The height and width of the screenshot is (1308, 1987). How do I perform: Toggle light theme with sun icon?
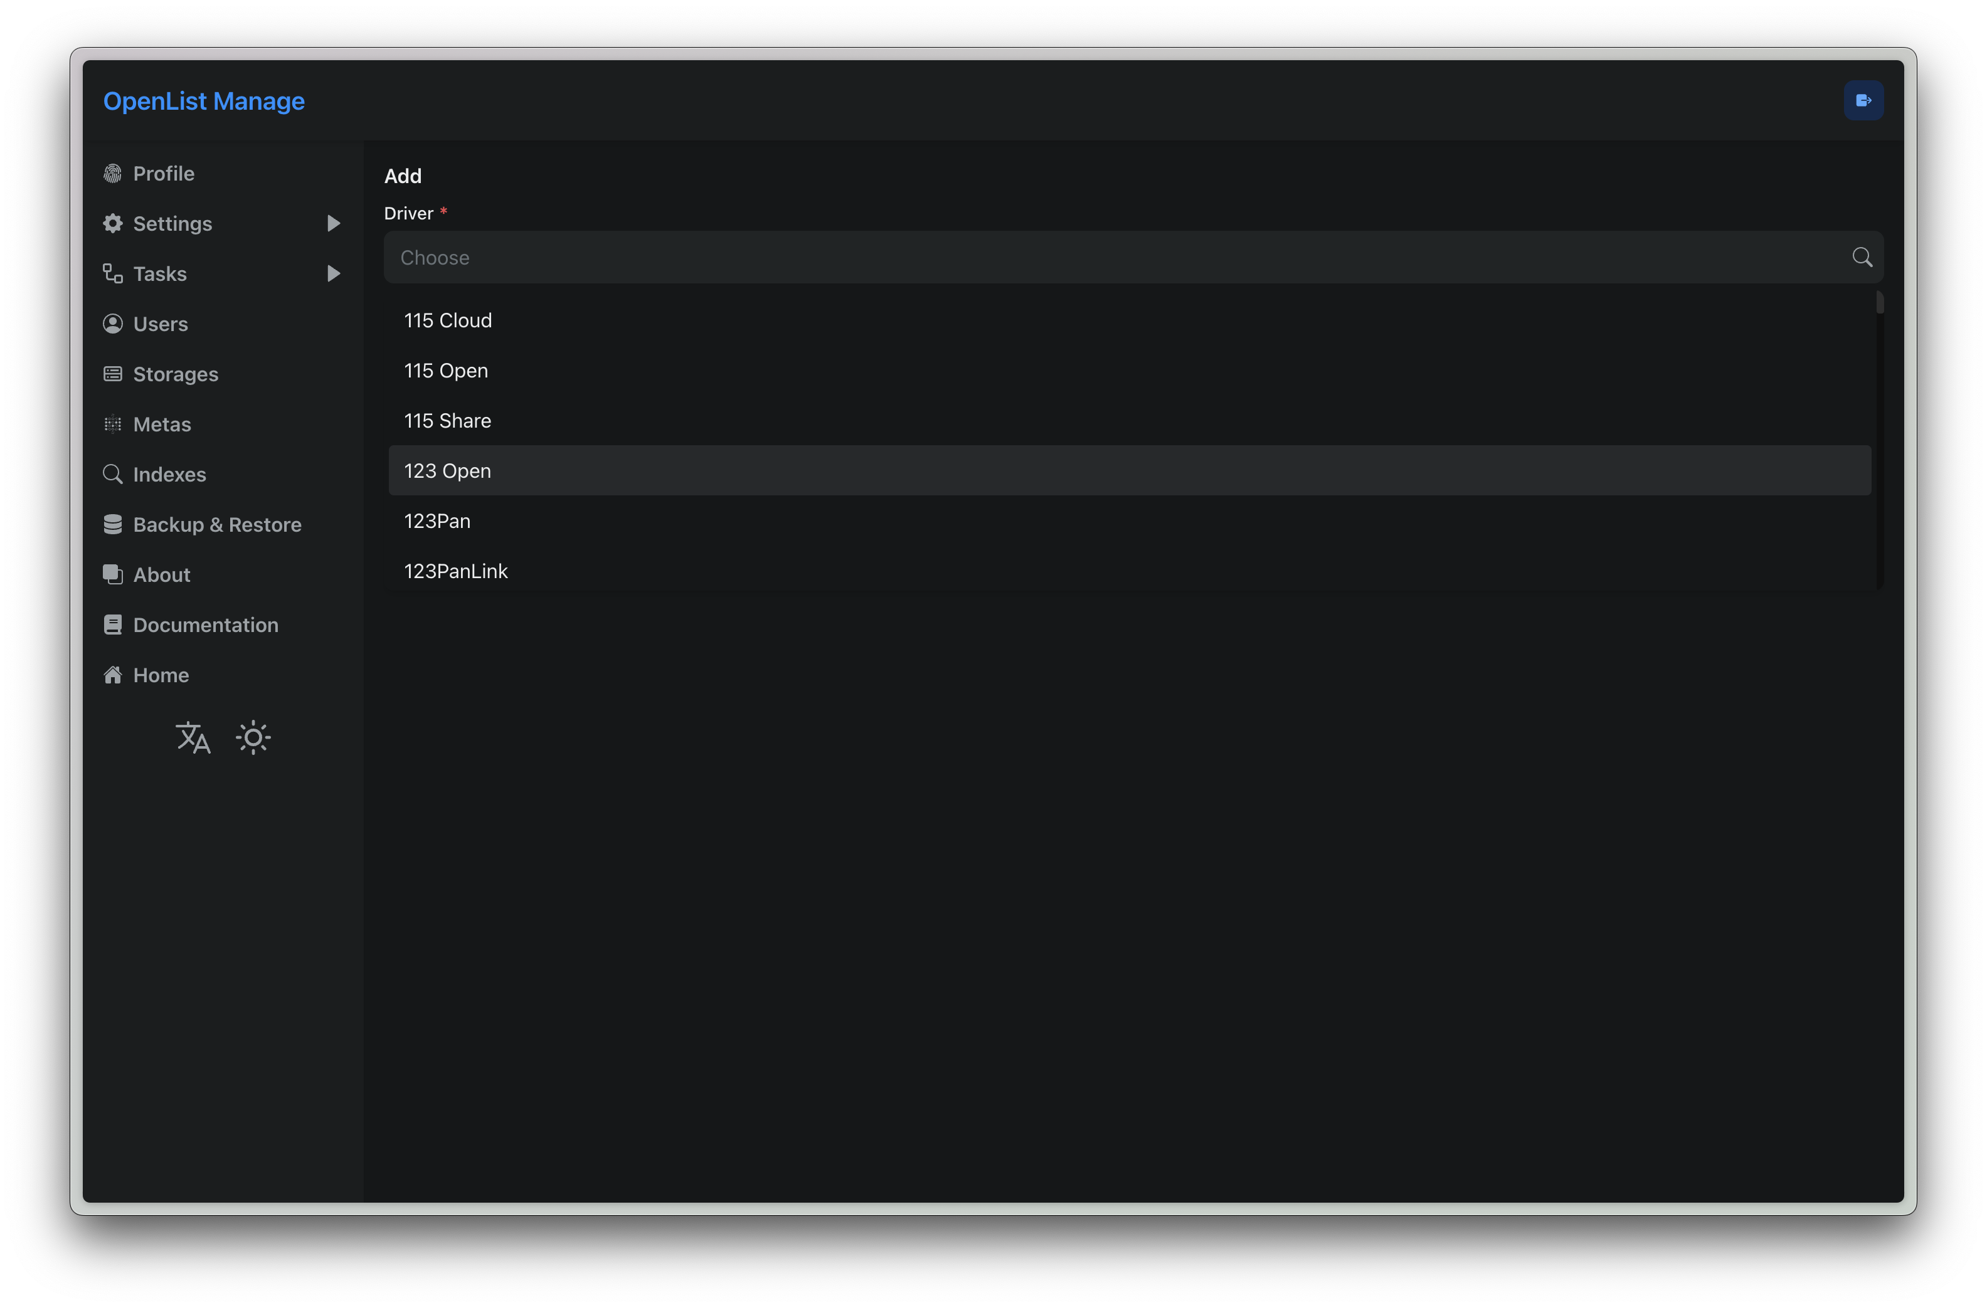pos(253,738)
